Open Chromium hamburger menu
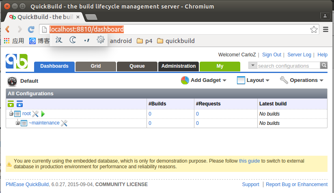Image resolution: width=334 pixels, height=193 pixels. [x=325, y=29]
